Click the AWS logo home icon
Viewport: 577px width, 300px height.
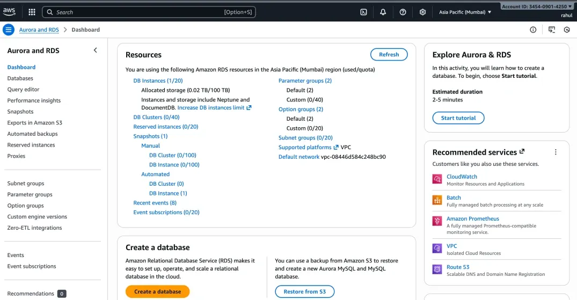pos(9,12)
